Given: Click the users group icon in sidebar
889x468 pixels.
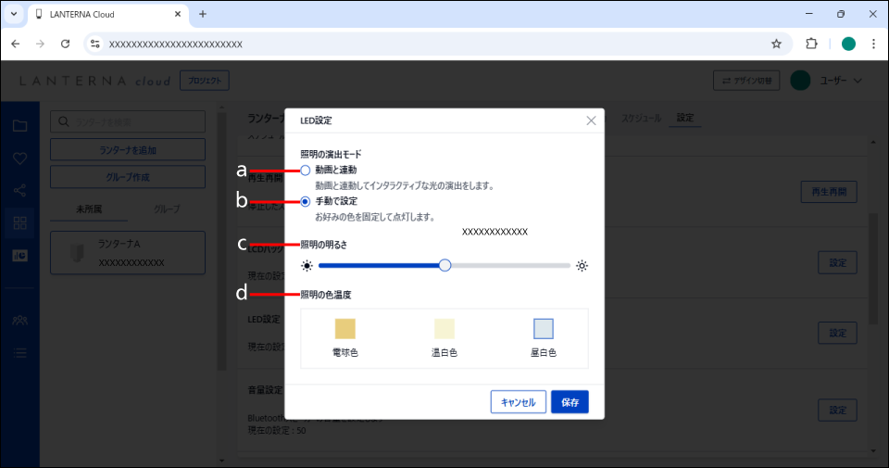Looking at the screenshot, I should [19, 320].
